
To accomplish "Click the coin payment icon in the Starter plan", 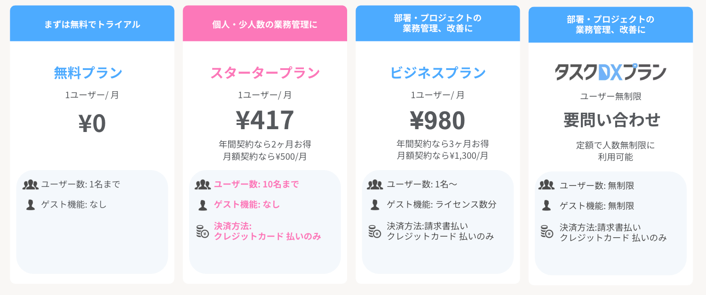I will point(203,231).
